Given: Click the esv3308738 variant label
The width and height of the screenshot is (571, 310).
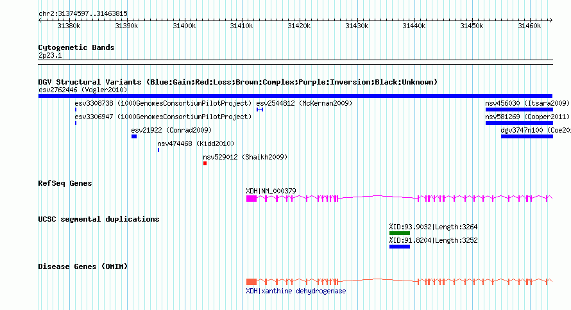Looking at the screenshot, I should click(163, 104).
